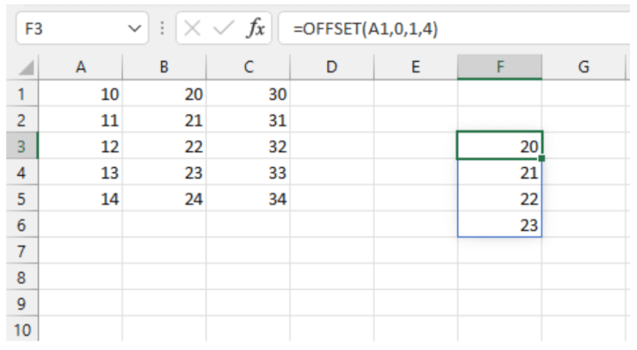Viewport: 637px width, 350px height.
Task: Select row 3 header
Action: point(22,146)
